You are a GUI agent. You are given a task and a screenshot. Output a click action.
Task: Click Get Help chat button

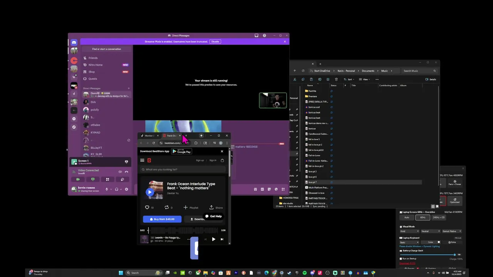(213, 216)
